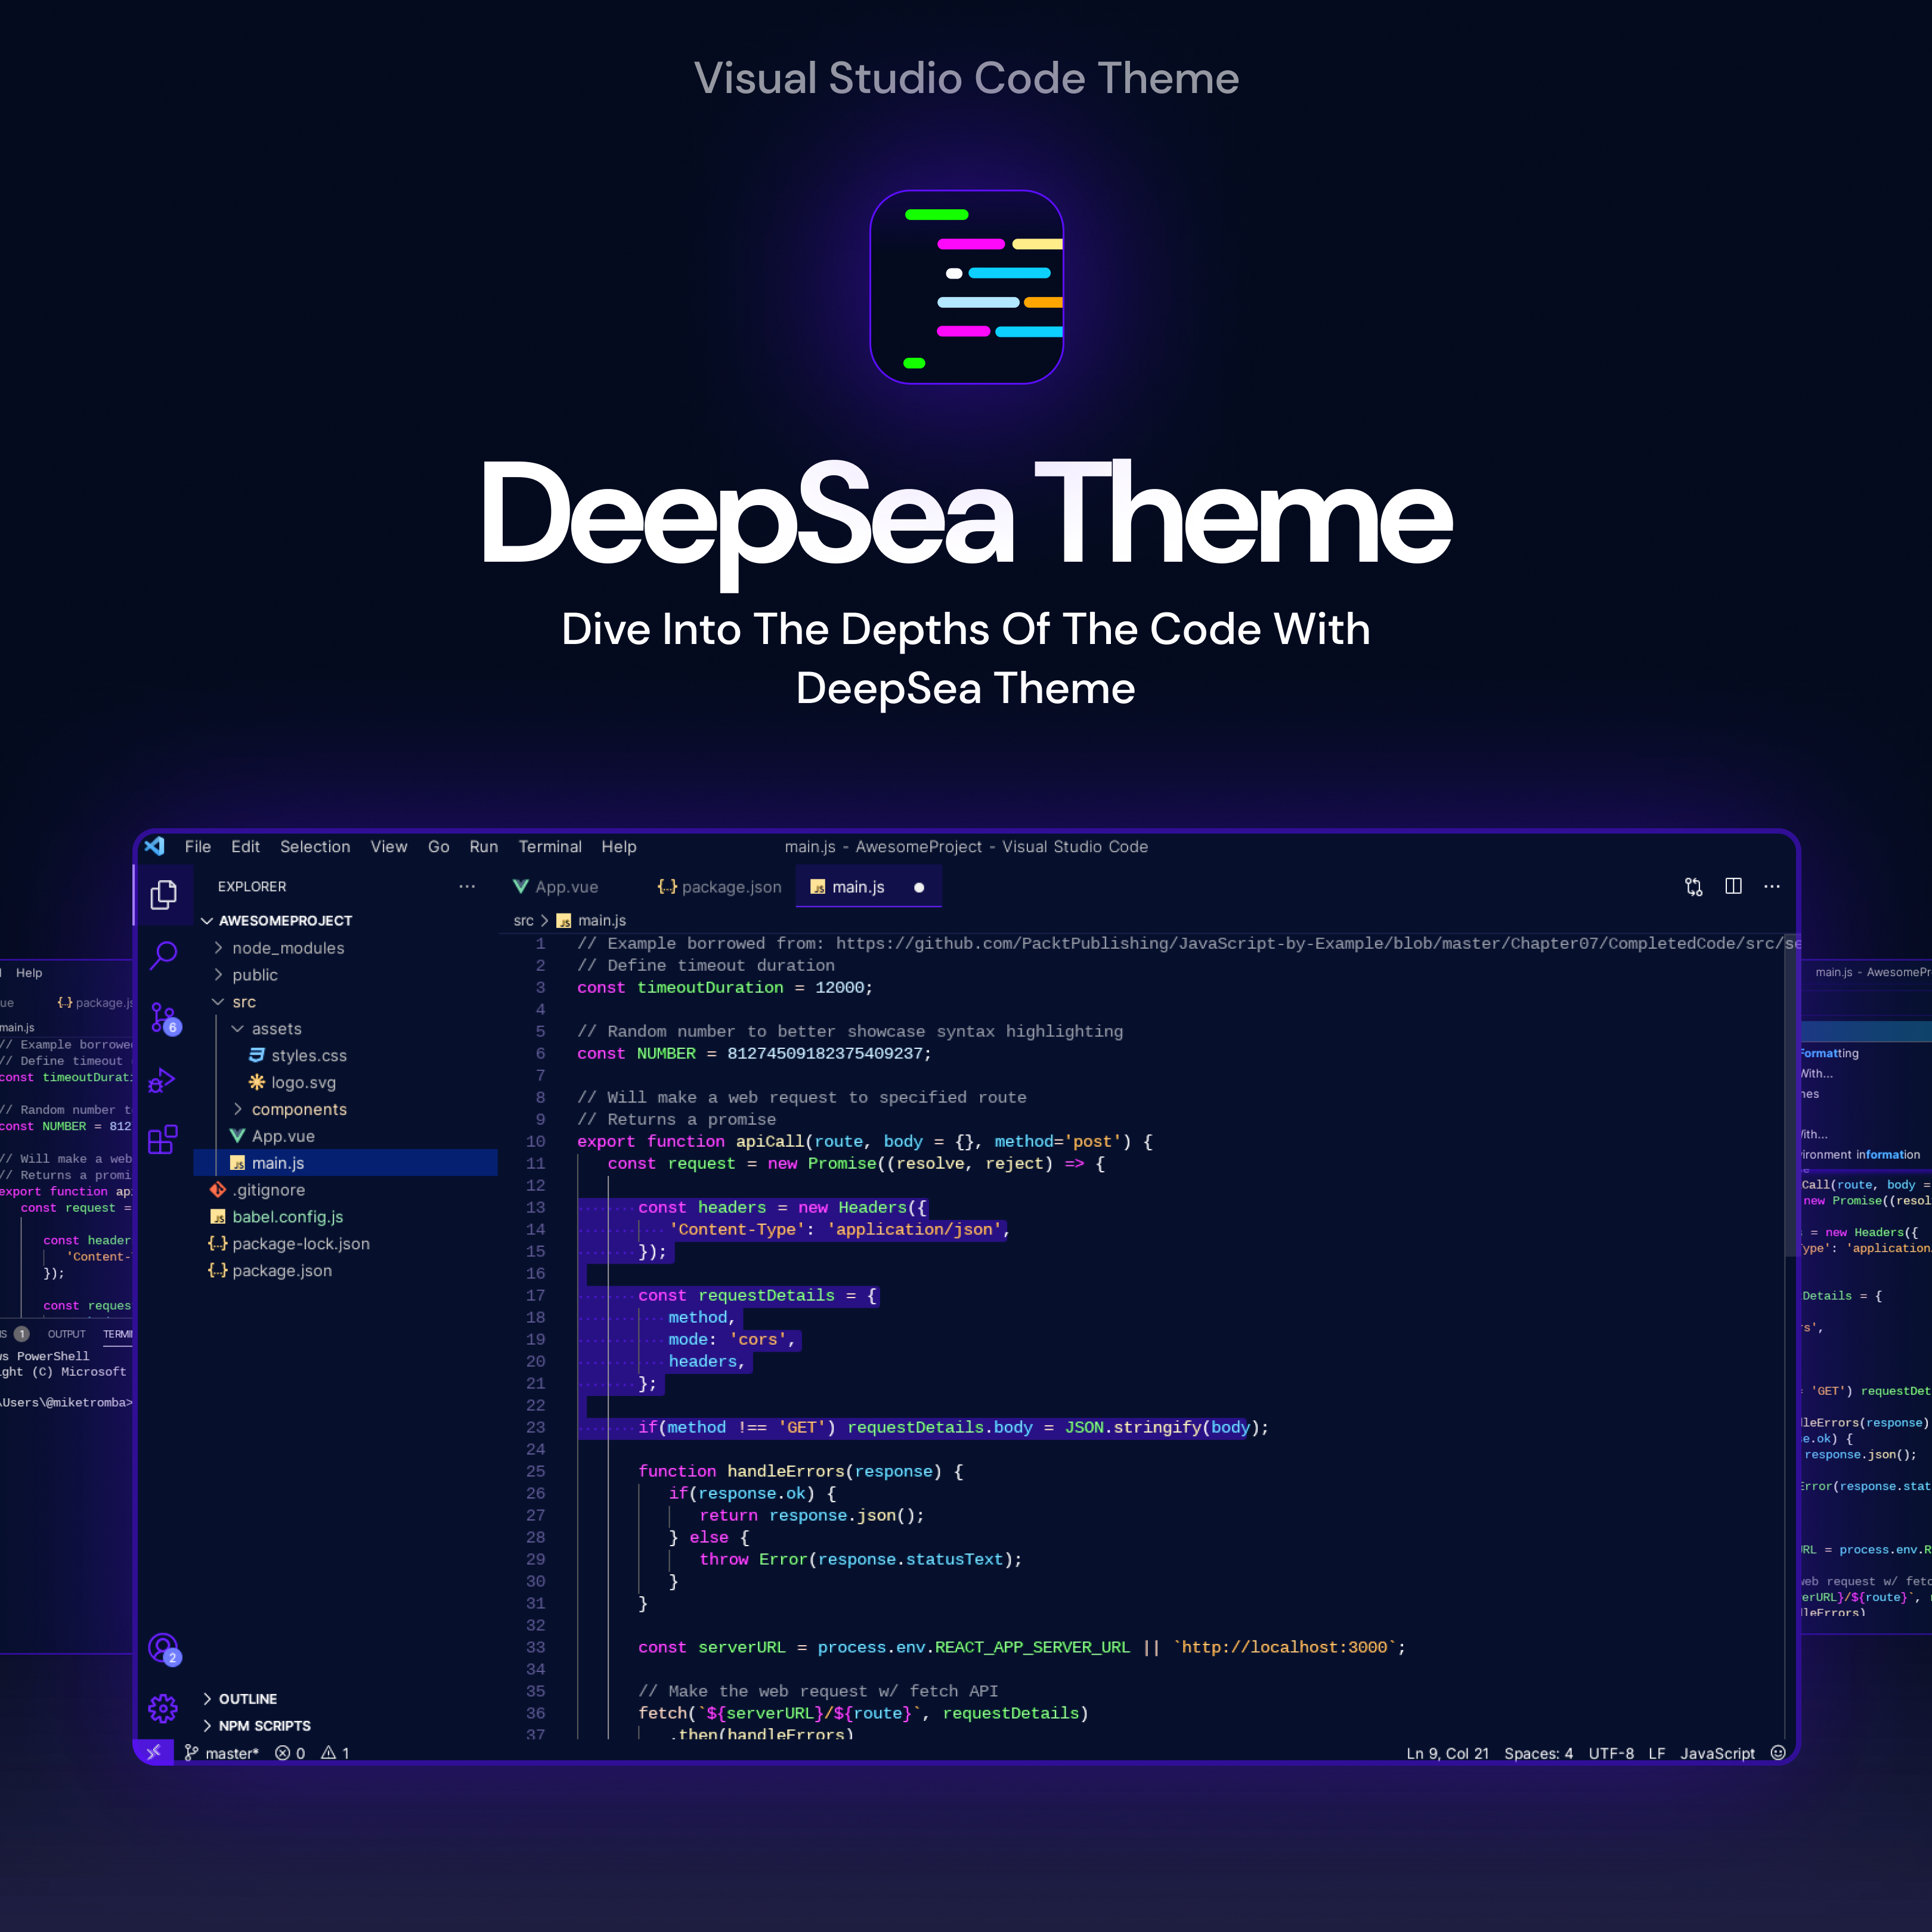Open the Search activity bar icon
The height and width of the screenshot is (1932, 1932).
click(163, 955)
